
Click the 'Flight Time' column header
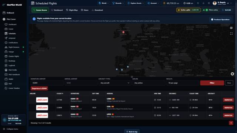194,93
